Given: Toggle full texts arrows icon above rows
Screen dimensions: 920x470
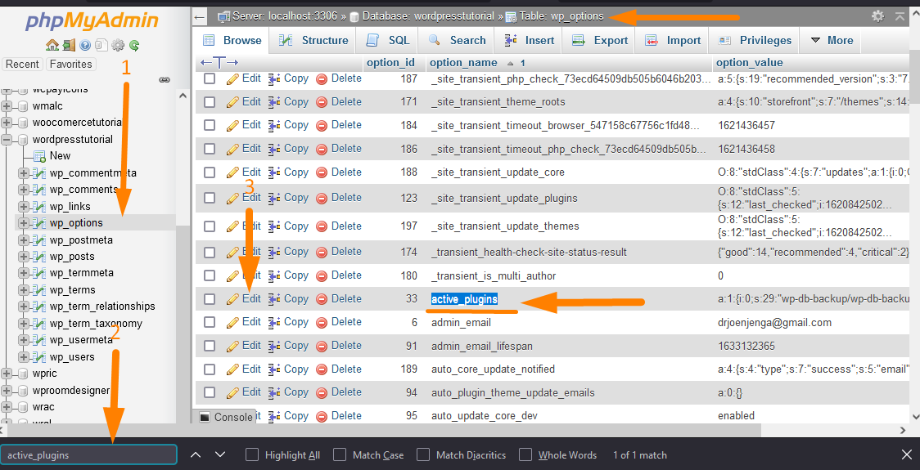Looking at the screenshot, I should (219, 62).
